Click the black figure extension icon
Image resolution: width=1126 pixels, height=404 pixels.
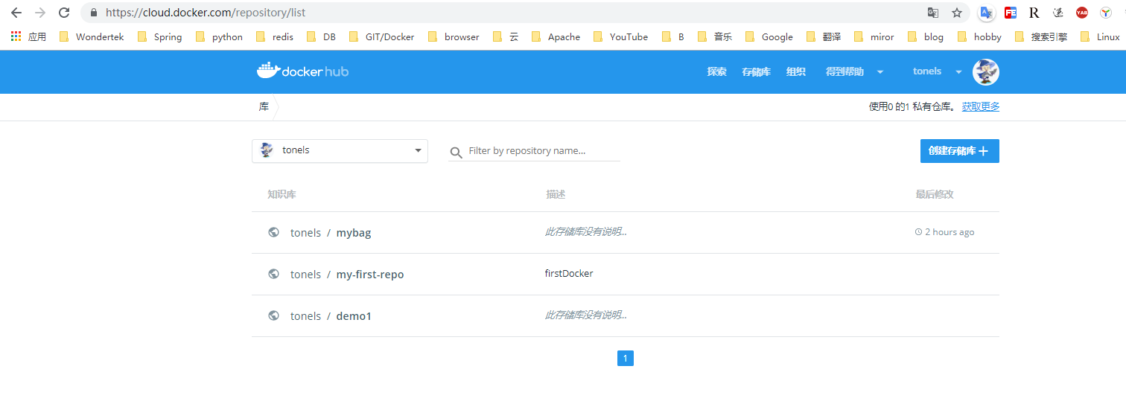click(x=1058, y=13)
